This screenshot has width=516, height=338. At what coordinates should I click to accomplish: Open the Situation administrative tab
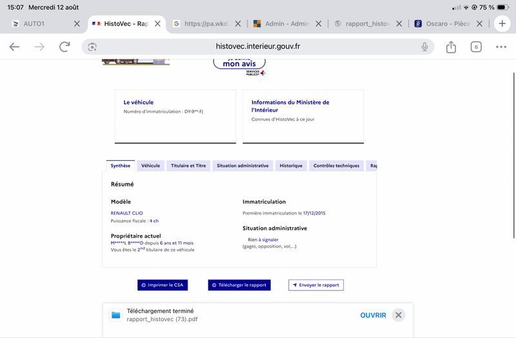click(x=243, y=166)
